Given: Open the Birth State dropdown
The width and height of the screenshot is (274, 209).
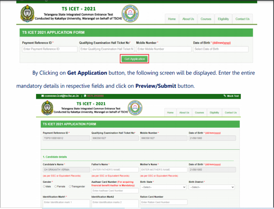Looking at the screenshot, I should pyautogui.click(x=163, y=187).
